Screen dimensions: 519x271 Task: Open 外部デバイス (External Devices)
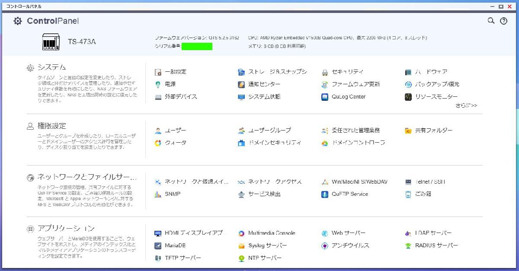[176, 97]
